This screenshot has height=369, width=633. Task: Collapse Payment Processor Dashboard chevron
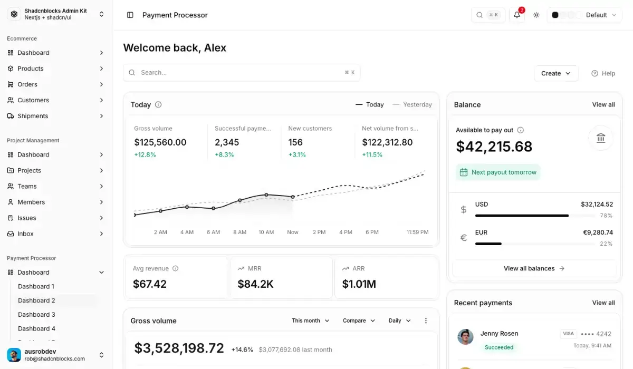(x=101, y=273)
